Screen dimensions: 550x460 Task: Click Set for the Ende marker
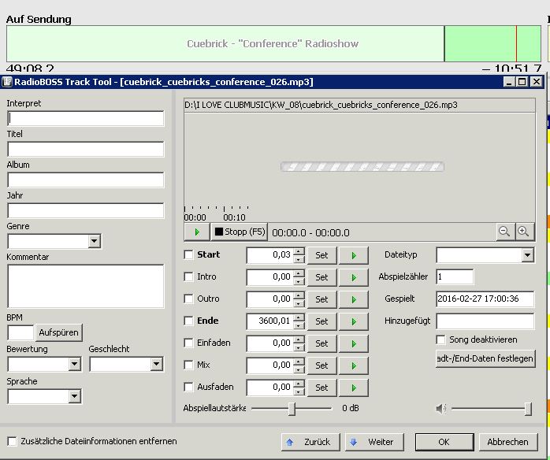[321, 321]
